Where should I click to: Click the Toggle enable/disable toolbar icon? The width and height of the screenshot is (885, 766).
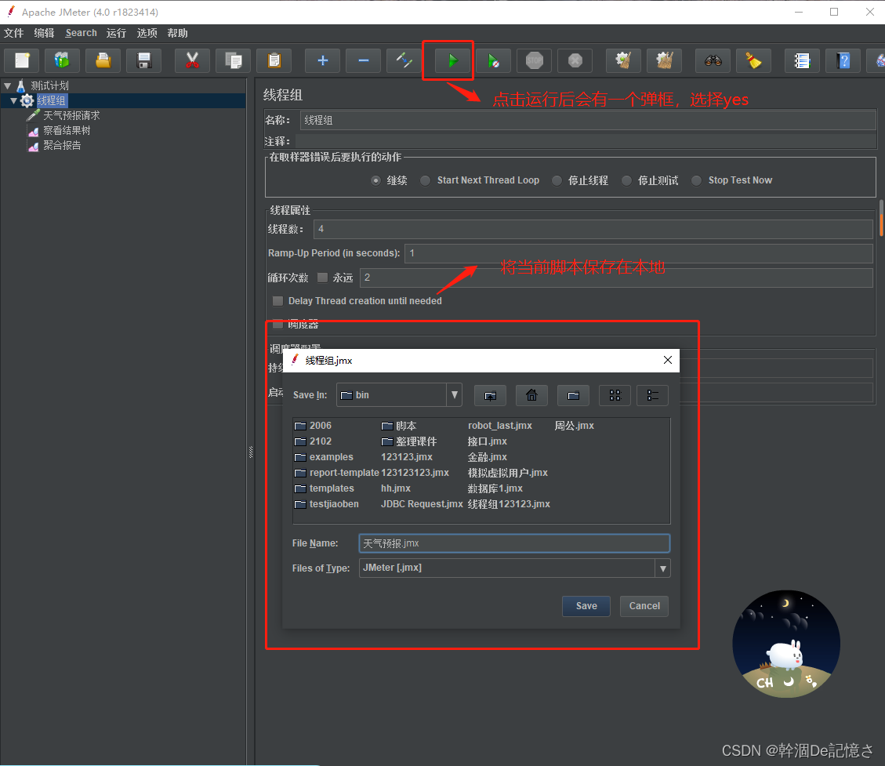tap(404, 60)
